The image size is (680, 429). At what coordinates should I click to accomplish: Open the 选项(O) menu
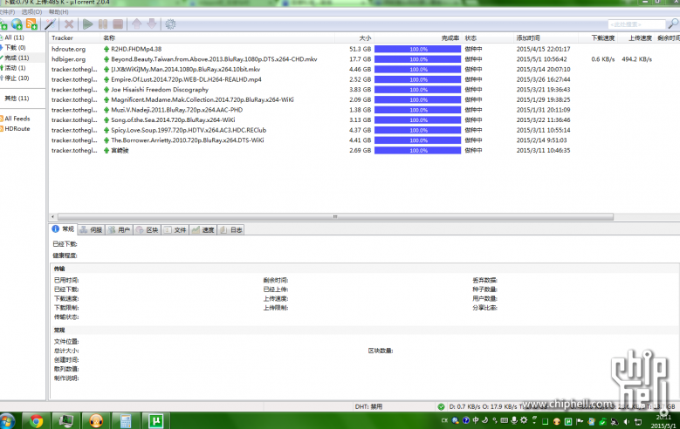(x=31, y=12)
